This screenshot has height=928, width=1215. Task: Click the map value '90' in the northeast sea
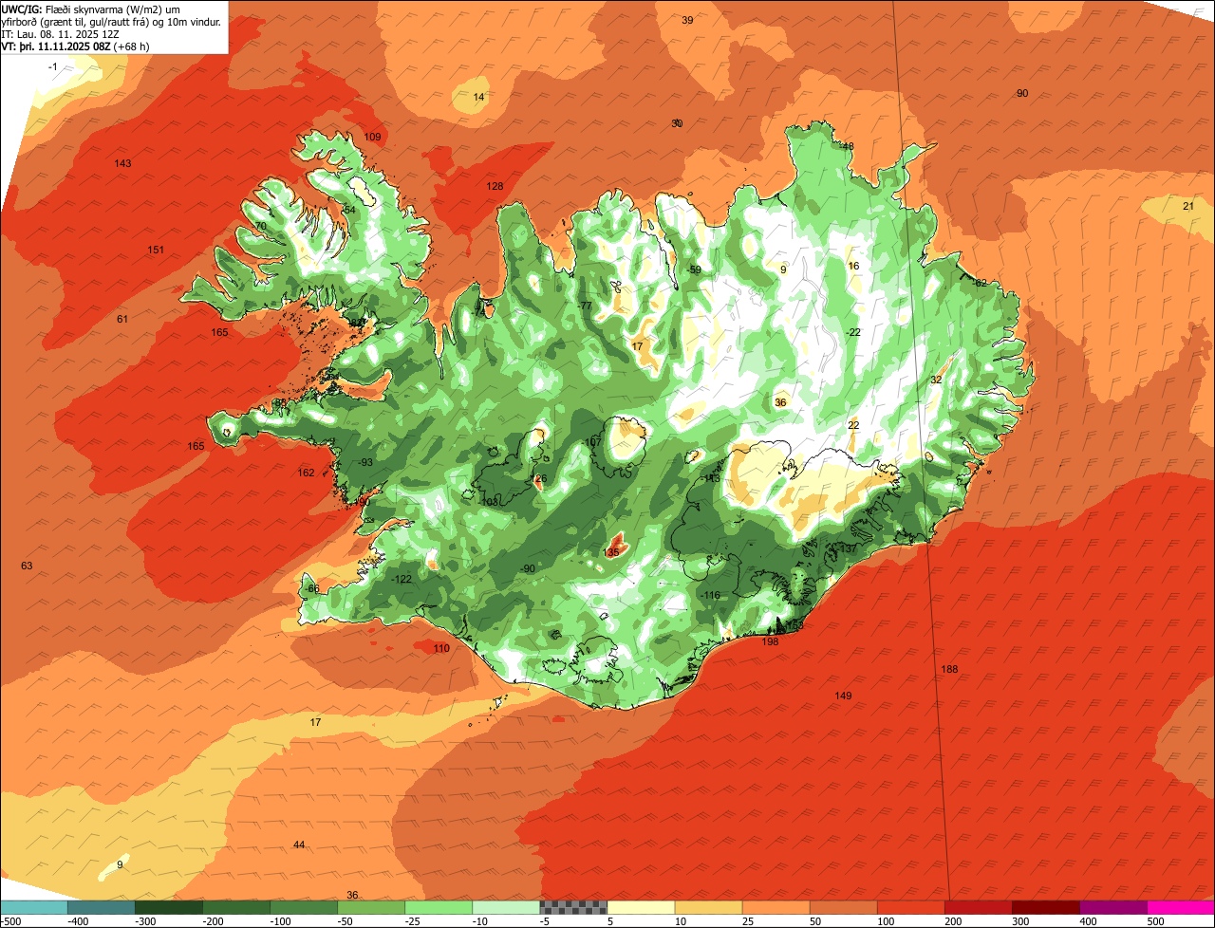click(1022, 94)
